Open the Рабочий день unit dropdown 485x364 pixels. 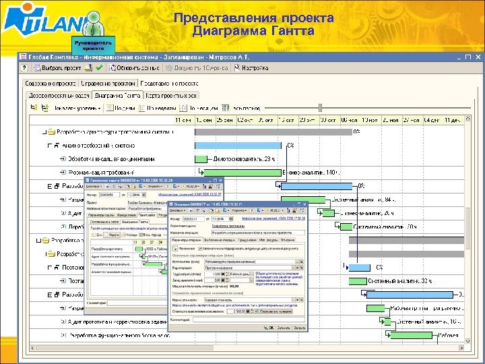tap(251, 274)
